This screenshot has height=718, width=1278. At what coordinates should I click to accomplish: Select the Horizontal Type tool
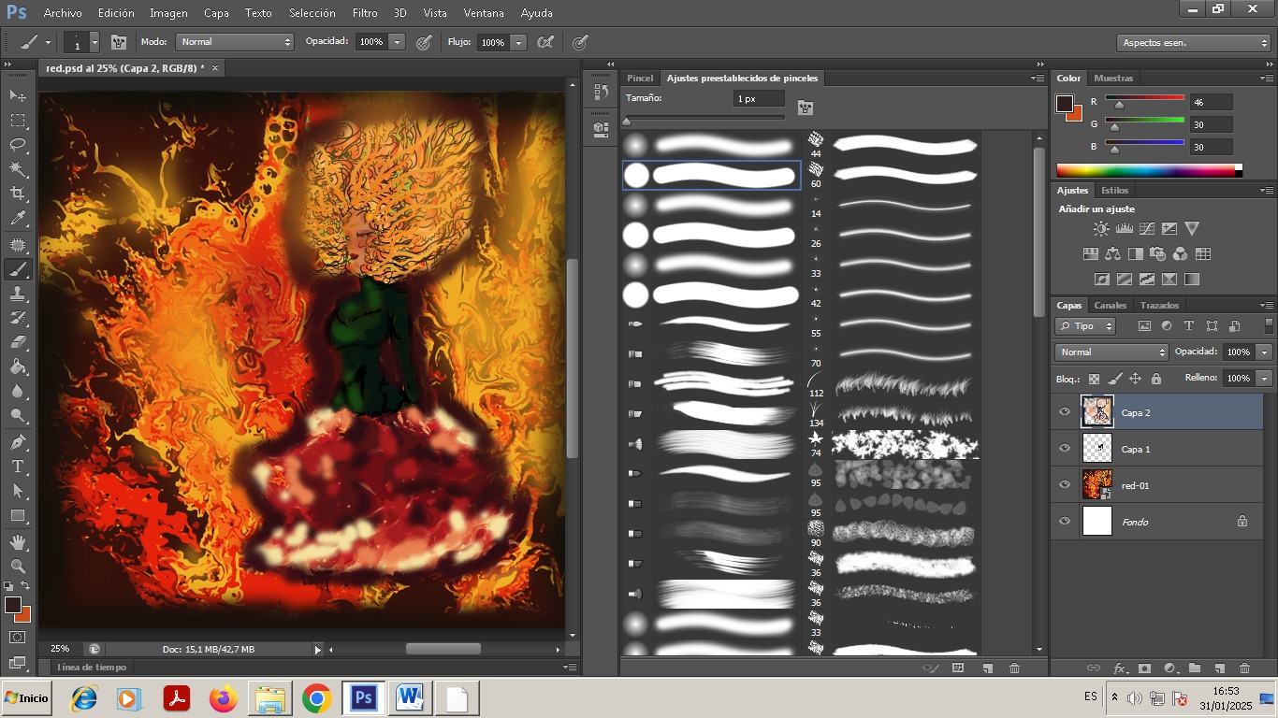click(18, 466)
